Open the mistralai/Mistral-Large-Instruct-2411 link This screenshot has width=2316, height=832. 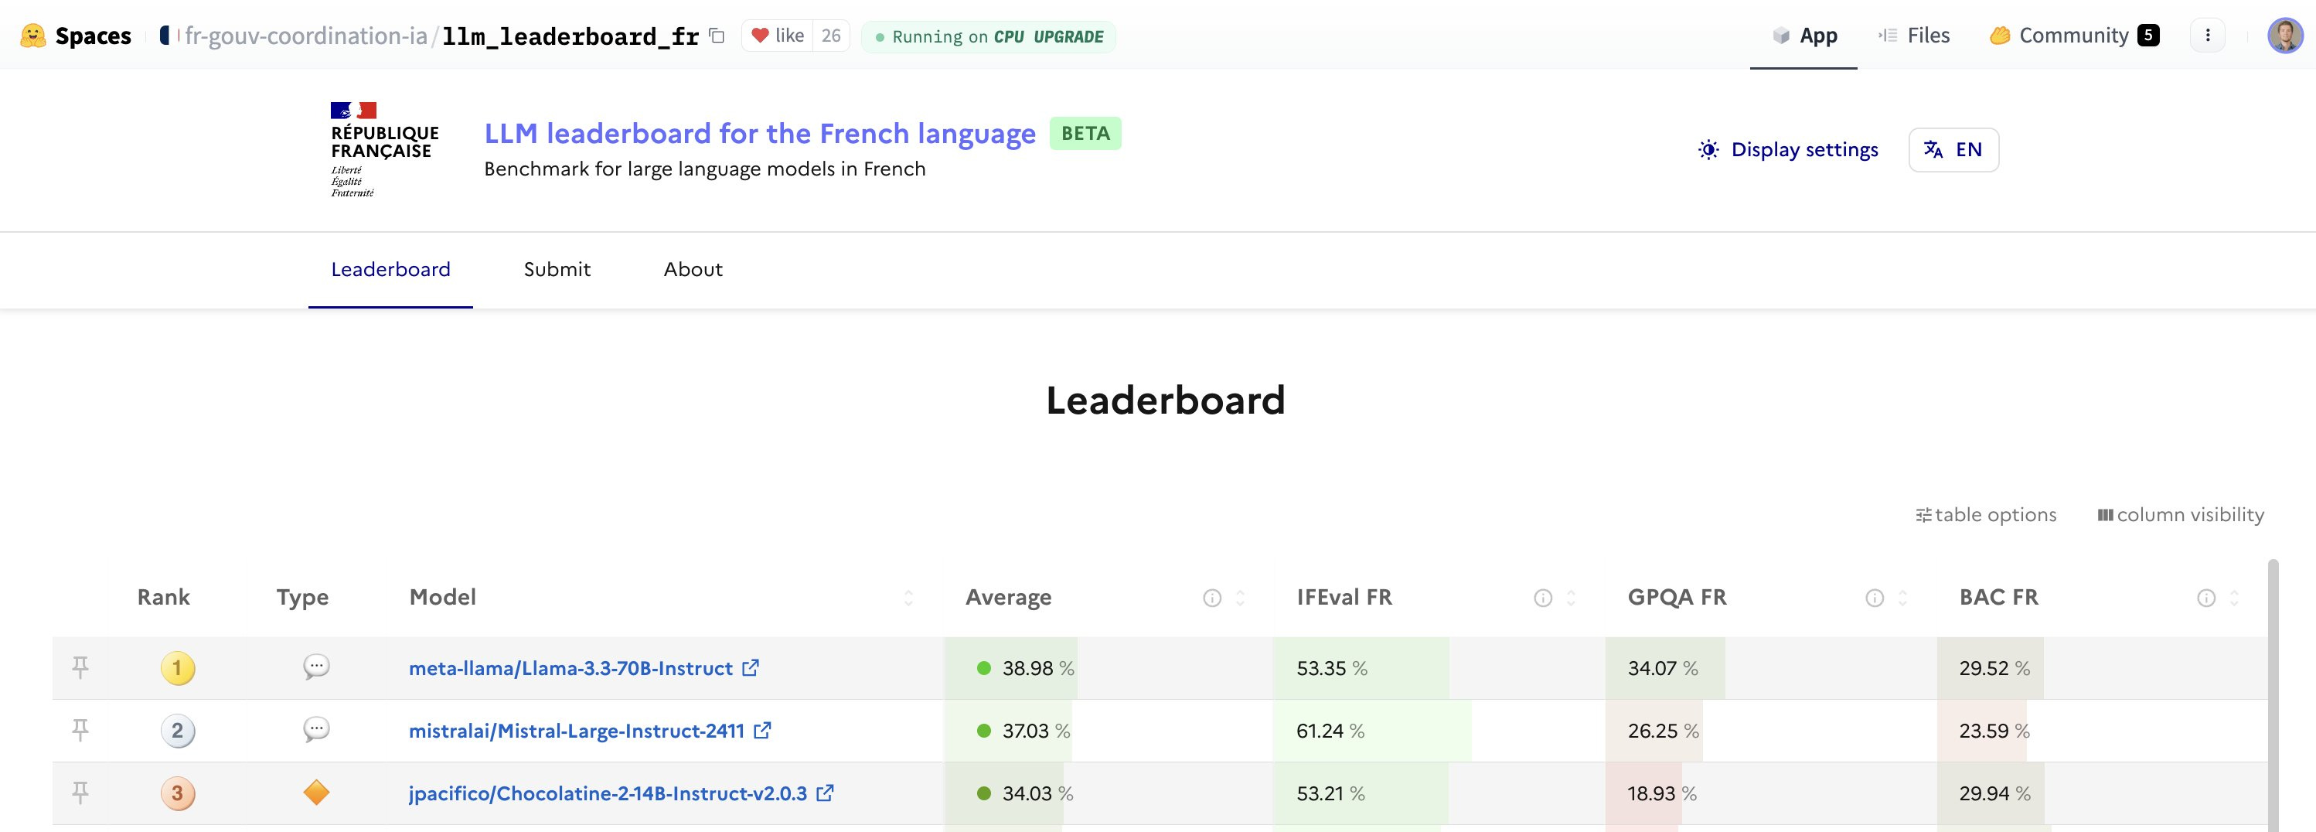(x=590, y=731)
